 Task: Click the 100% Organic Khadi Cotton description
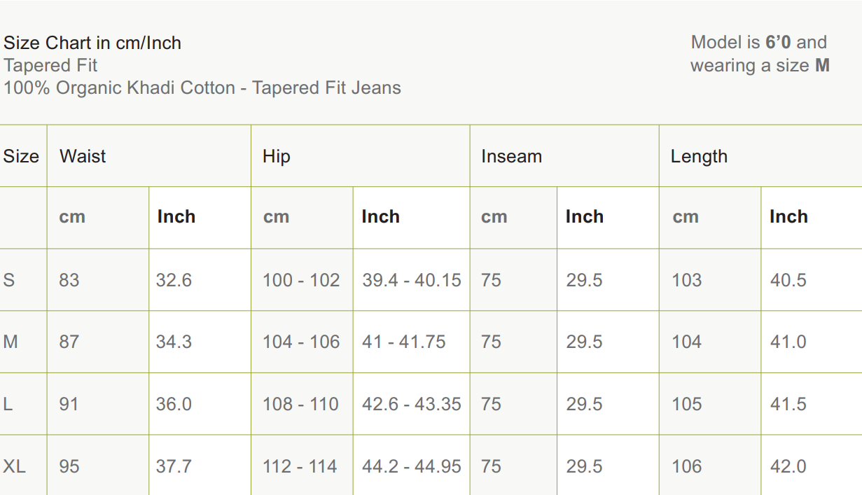click(x=202, y=88)
